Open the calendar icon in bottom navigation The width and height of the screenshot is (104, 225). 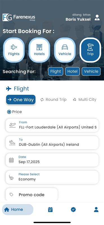(50, 210)
